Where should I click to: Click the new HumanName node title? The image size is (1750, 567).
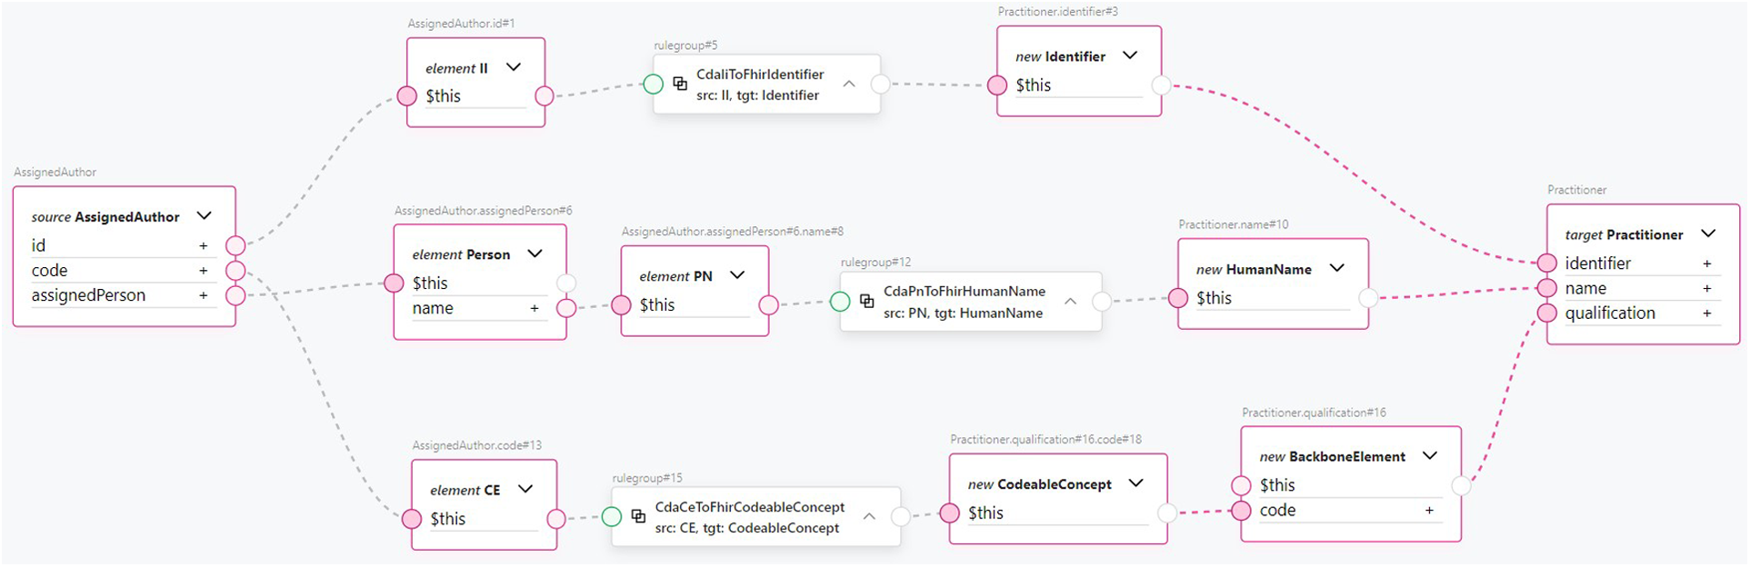click(x=1254, y=269)
